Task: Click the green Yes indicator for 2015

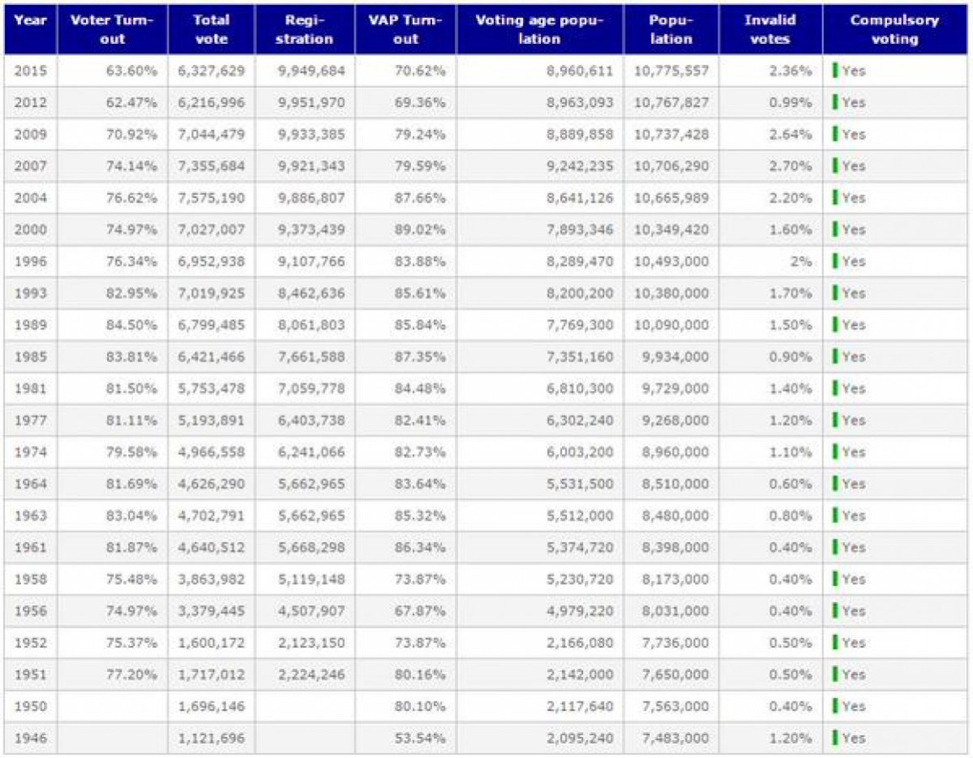Action: [x=835, y=70]
